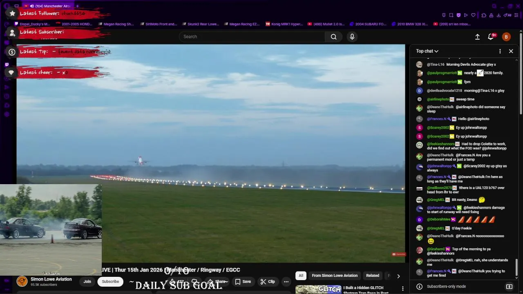Open the 2004 SUBARU FO... bookmark
The width and height of the screenshot is (523, 294).
pos(368,24)
